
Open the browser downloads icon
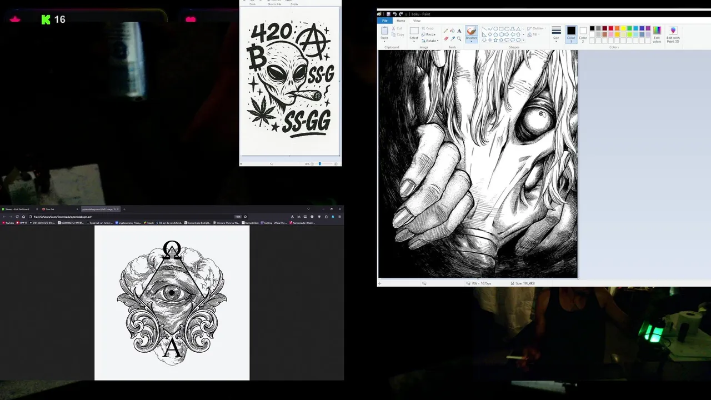(x=292, y=217)
